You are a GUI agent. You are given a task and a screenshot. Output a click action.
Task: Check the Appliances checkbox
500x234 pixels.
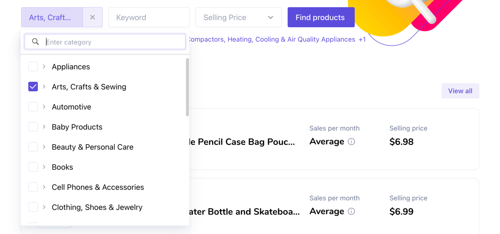pos(33,67)
